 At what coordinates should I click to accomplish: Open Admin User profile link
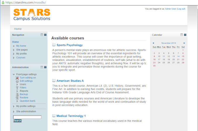[x=171, y=9]
